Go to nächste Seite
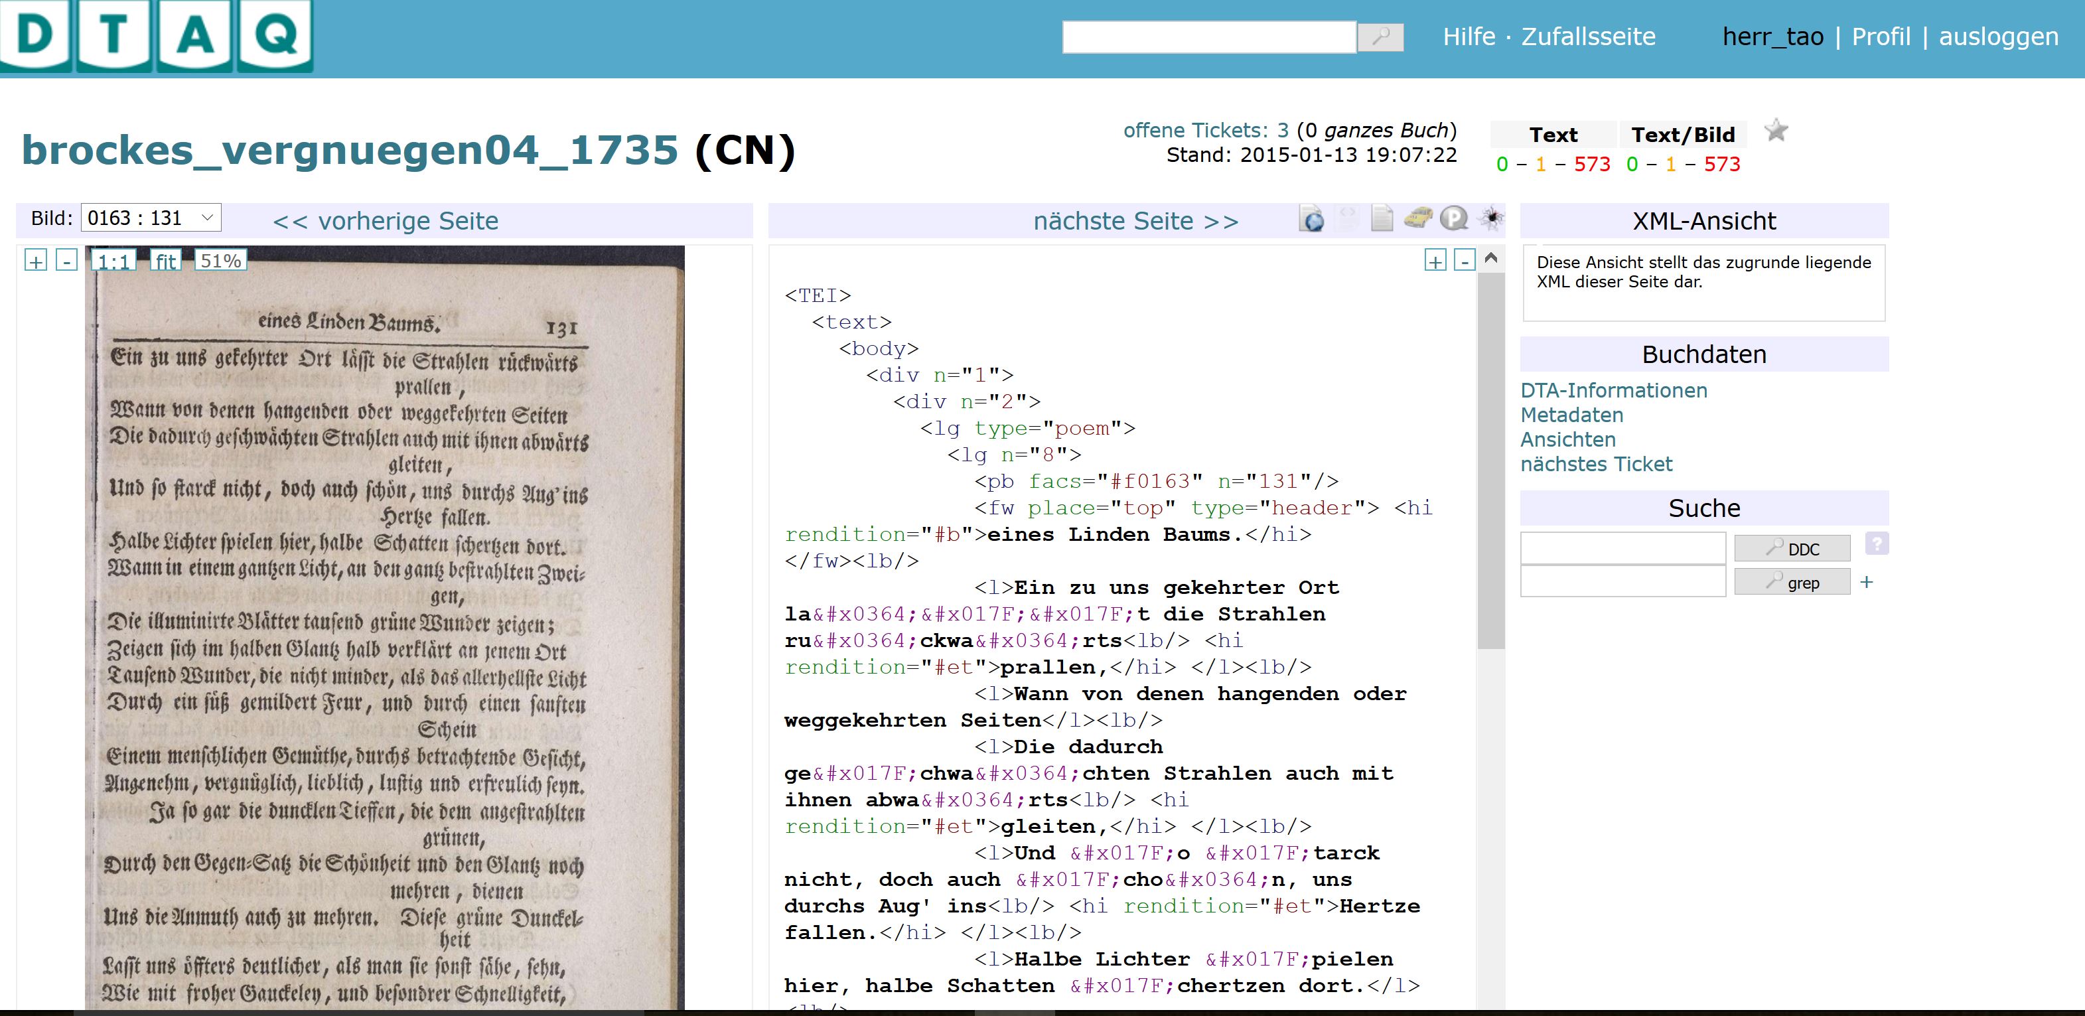The image size is (2085, 1016). [1135, 221]
